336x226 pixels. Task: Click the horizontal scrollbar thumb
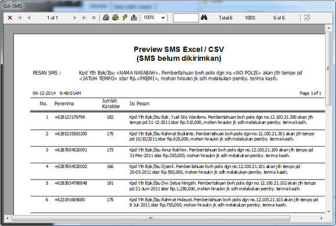(151, 218)
